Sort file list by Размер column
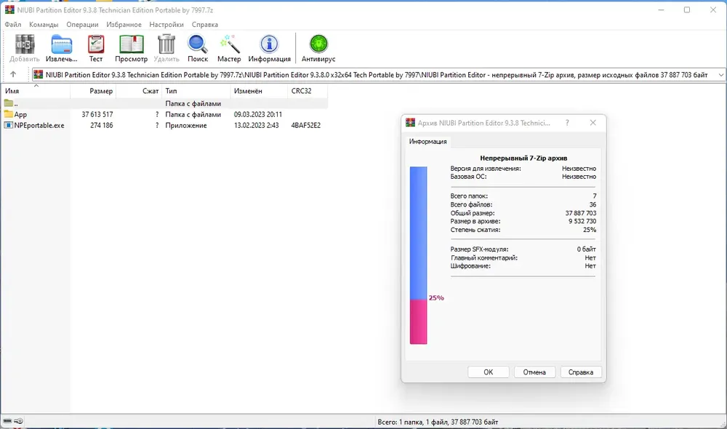Screen dimensions: 727x429 click(93, 91)
